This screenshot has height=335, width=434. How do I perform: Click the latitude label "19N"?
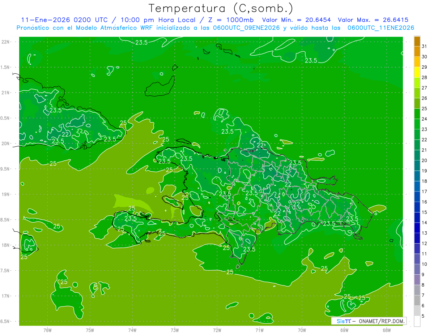tap(5, 194)
